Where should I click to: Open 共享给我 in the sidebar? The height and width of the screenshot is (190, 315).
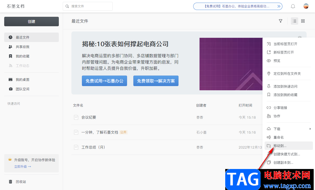tap(31, 47)
